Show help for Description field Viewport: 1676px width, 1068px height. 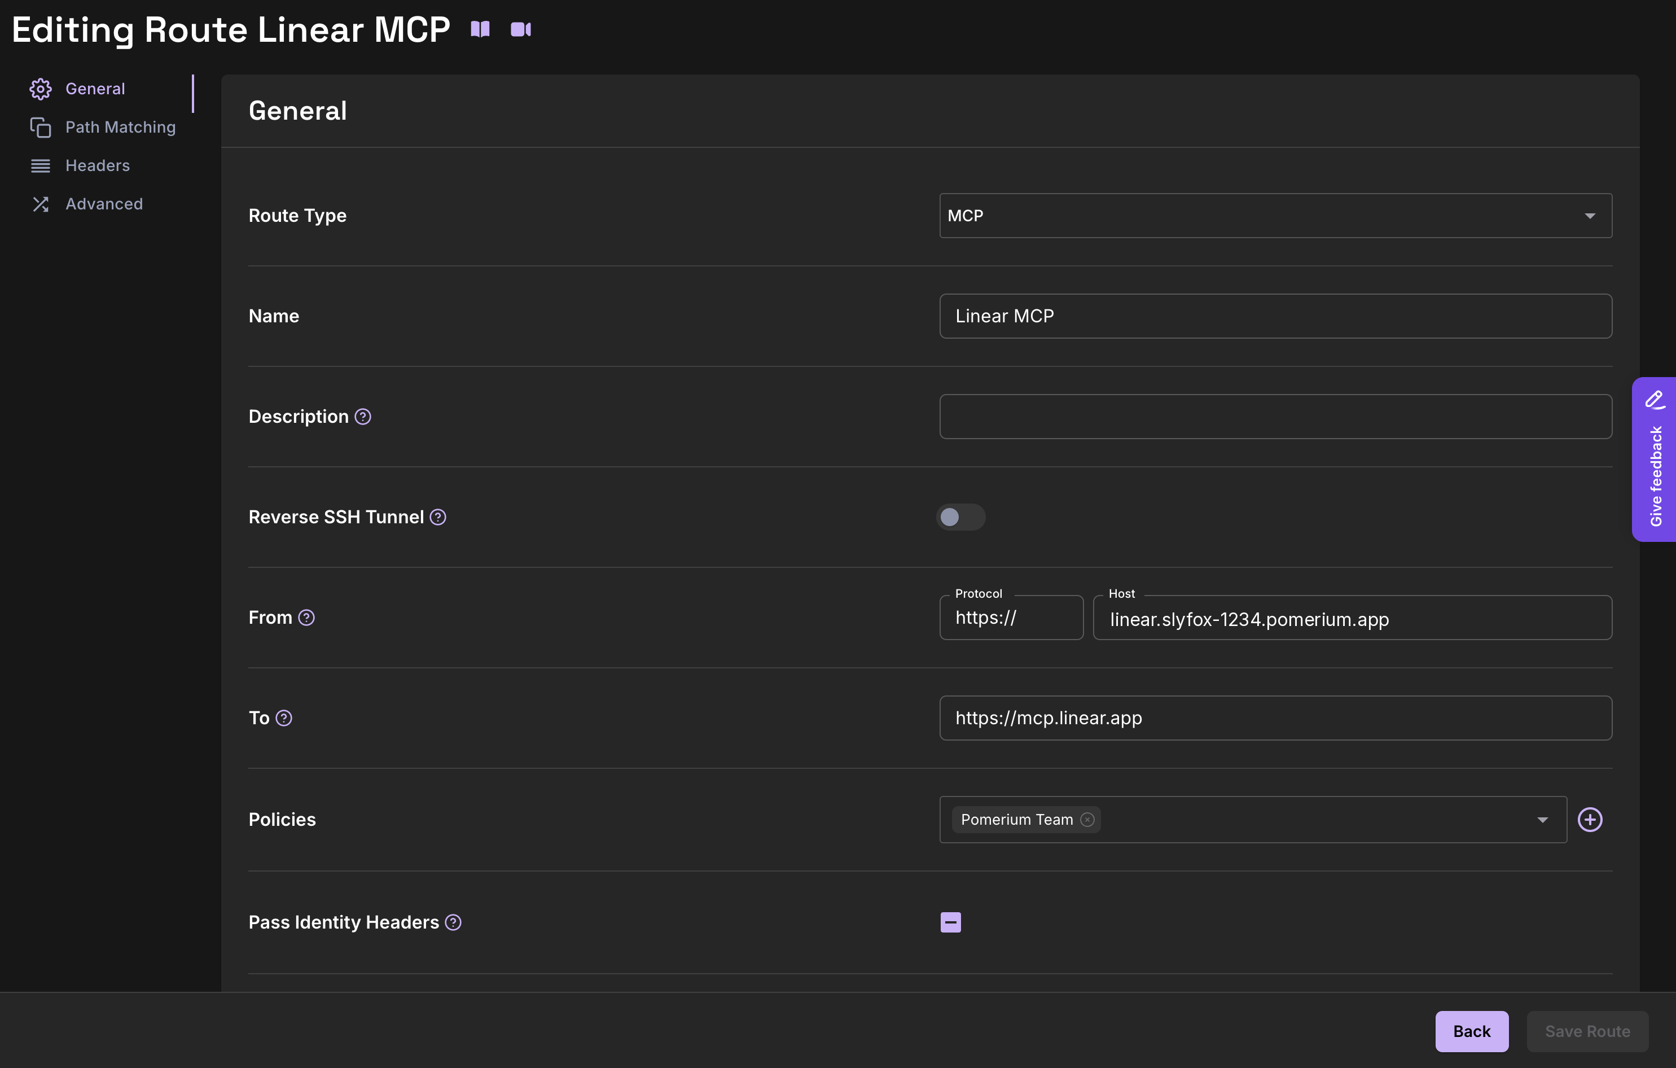pos(363,417)
